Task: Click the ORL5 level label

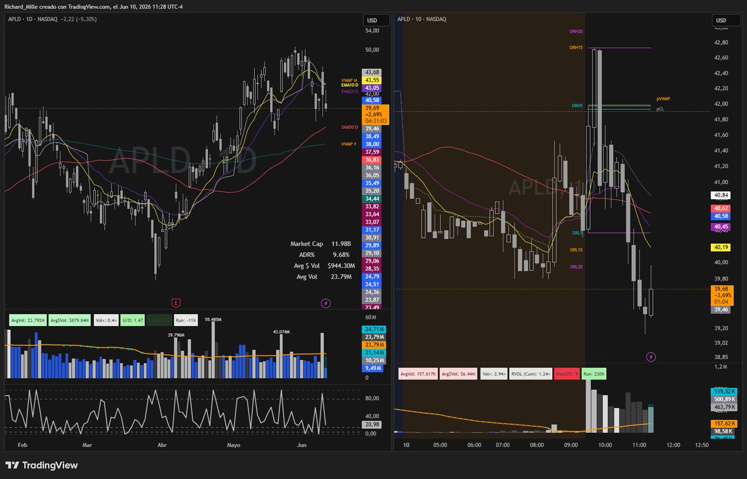Action: click(x=577, y=233)
